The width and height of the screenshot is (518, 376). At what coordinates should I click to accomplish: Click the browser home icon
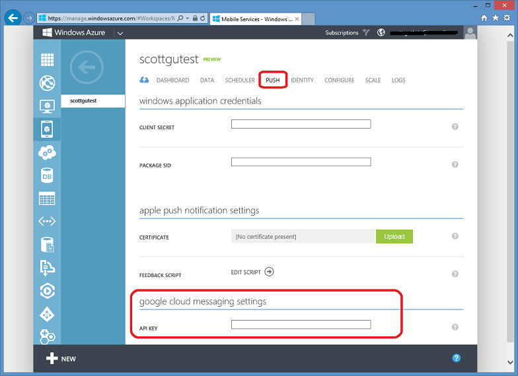point(484,18)
